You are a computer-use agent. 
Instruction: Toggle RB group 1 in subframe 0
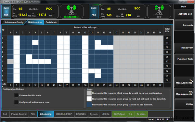pyautogui.click(x=17, y=38)
